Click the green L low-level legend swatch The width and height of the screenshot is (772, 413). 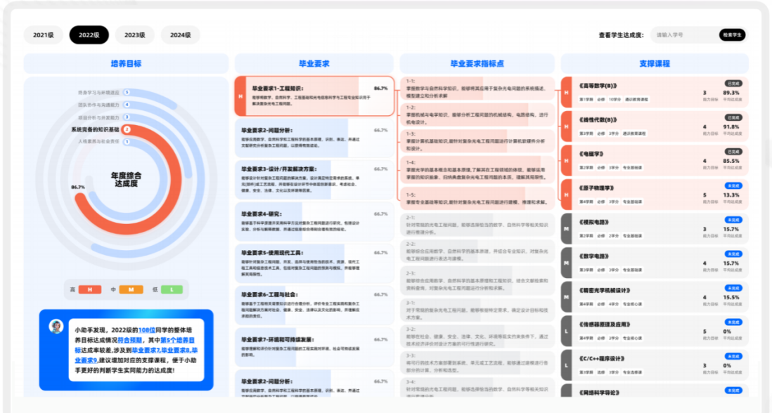click(x=172, y=289)
